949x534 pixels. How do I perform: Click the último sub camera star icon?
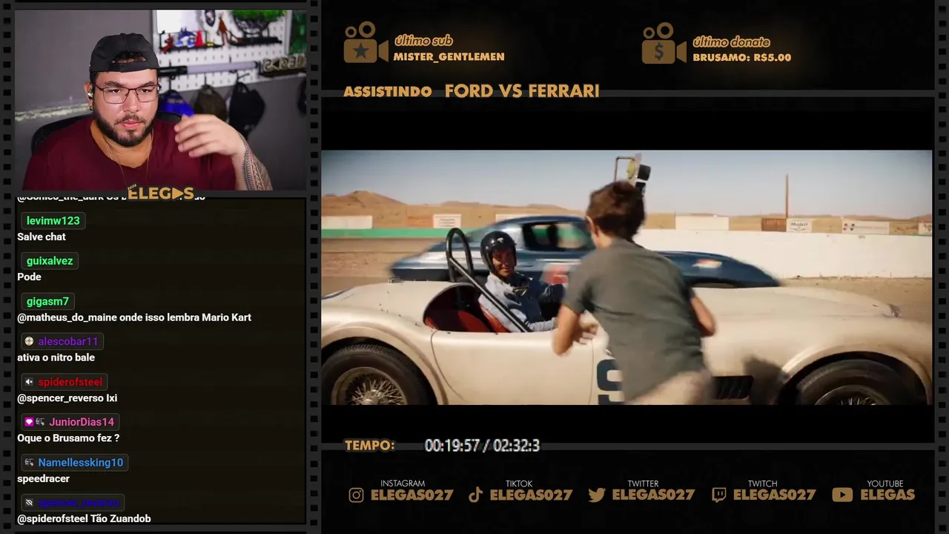366,42
